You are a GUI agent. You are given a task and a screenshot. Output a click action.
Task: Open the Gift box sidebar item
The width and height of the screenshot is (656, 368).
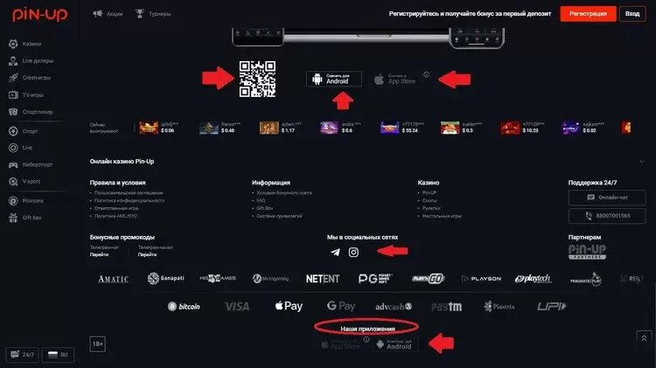point(25,218)
